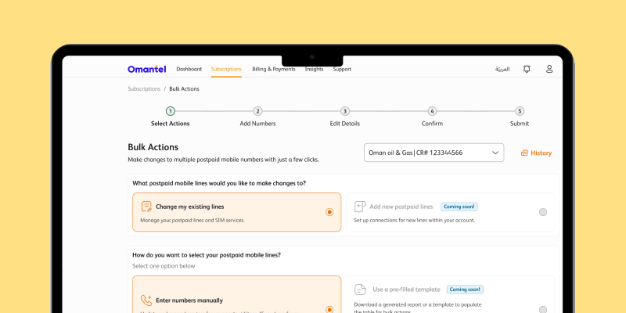Go to the Dashboard tab
This screenshot has width=626, height=313.
tap(189, 69)
